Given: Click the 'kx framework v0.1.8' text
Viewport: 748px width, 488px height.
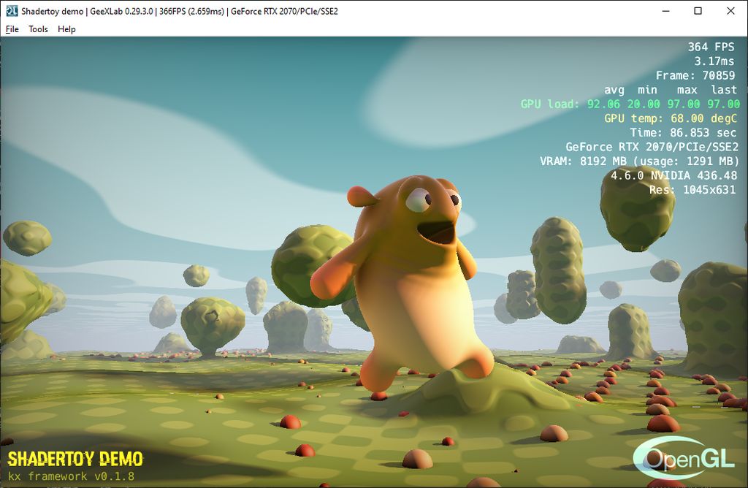Looking at the screenshot, I should tap(71, 476).
